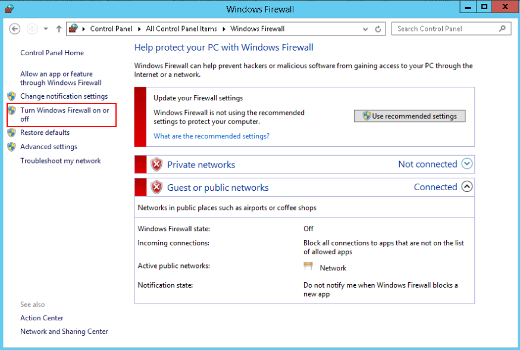520x350 pixels.
Task: Collapse the Guest or public networks chevron
Action: 467,187
